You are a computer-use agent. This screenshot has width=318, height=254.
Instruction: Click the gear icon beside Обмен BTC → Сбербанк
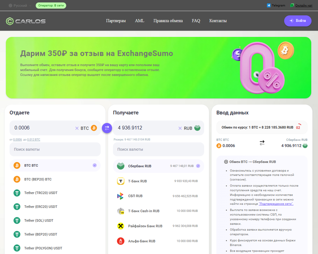(x=226, y=162)
